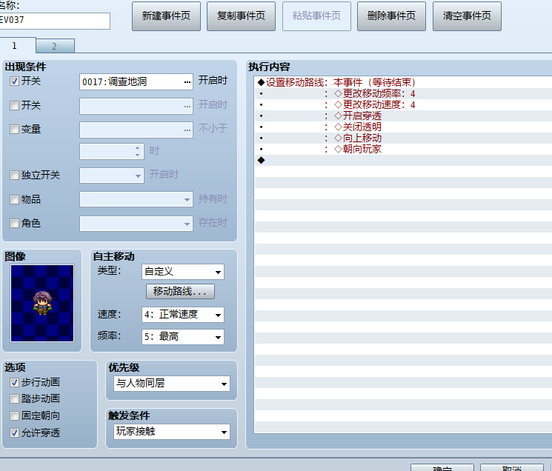
Task: Enable the 角色 condition checkbox
Action: (x=14, y=224)
